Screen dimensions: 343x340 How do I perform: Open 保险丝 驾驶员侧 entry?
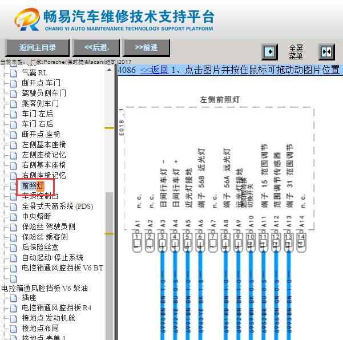tap(49, 226)
